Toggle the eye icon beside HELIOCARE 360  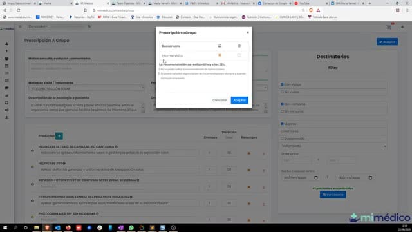(32, 167)
